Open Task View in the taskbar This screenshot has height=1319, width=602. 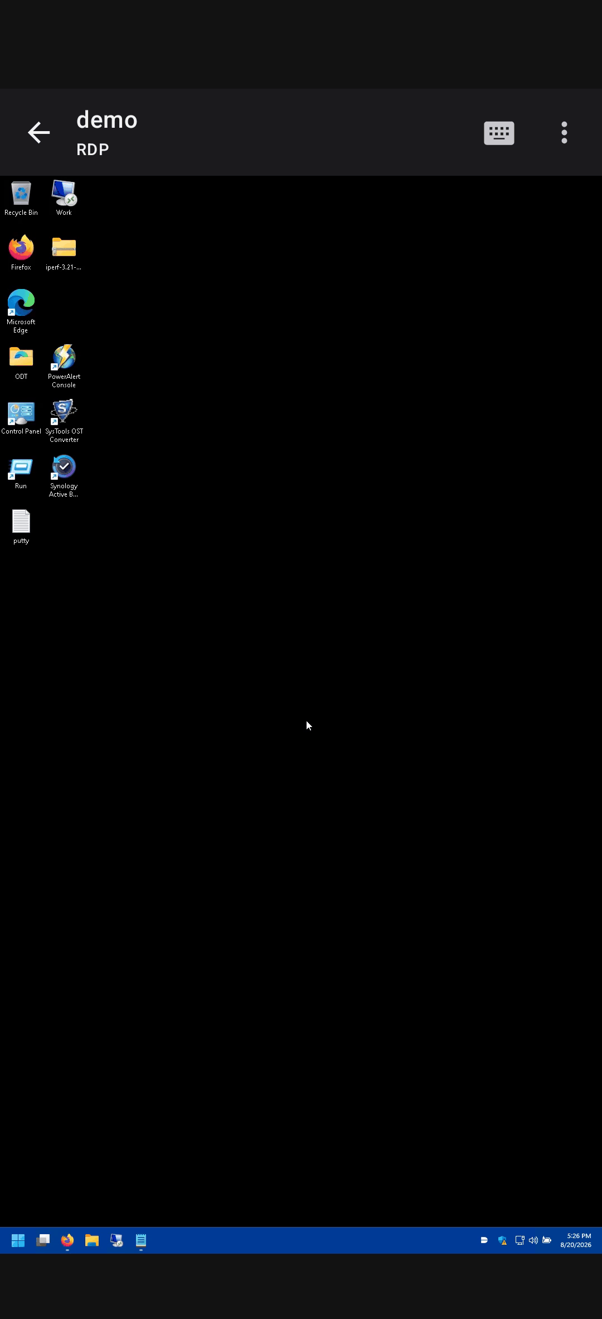[43, 1240]
